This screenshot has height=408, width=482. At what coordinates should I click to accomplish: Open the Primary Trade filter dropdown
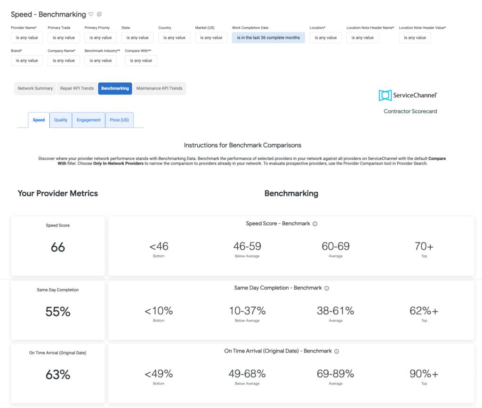tap(64, 38)
